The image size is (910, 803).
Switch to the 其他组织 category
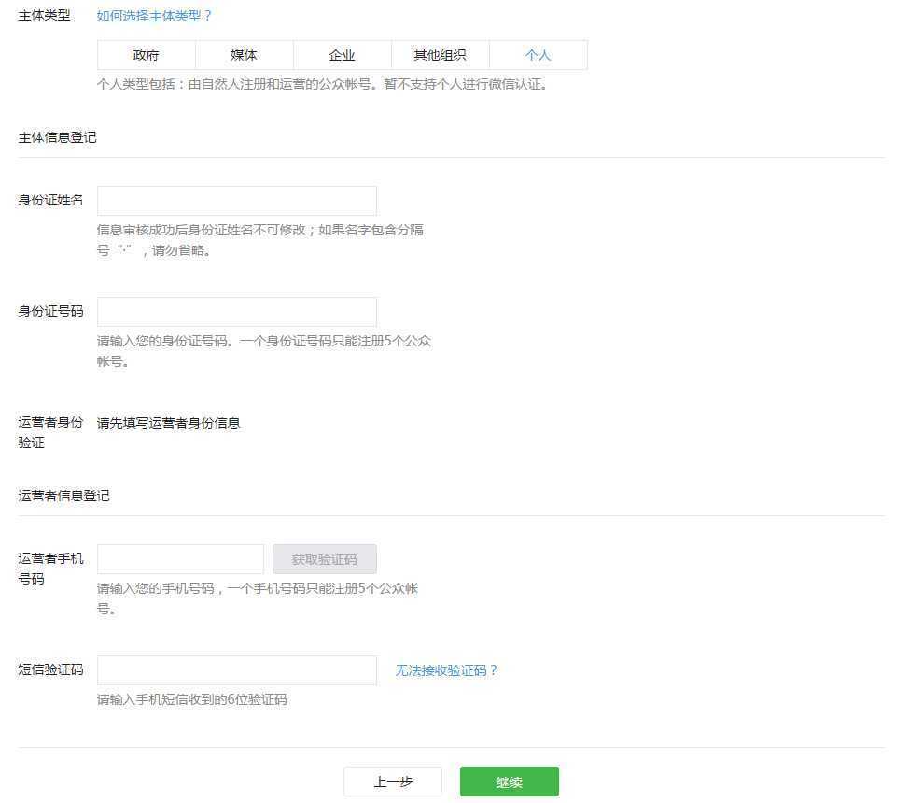(x=440, y=55)
